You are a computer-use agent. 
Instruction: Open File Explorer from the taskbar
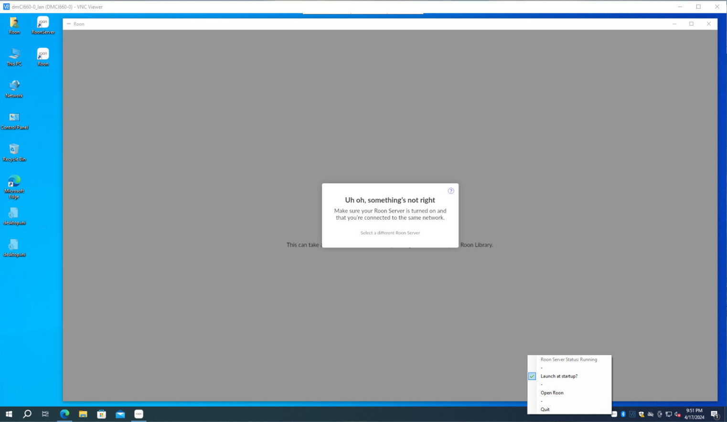pyautogui.click(x=83, y=414)
